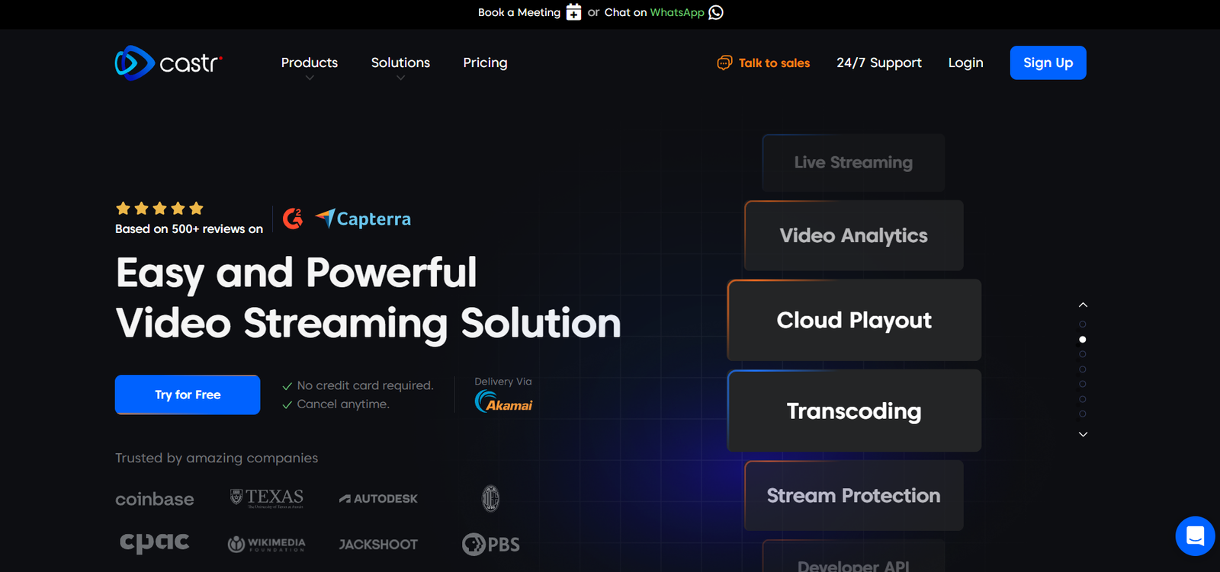Click the Talk to sales chat icon
1220x572 pixels.
[x=724, y=62]
